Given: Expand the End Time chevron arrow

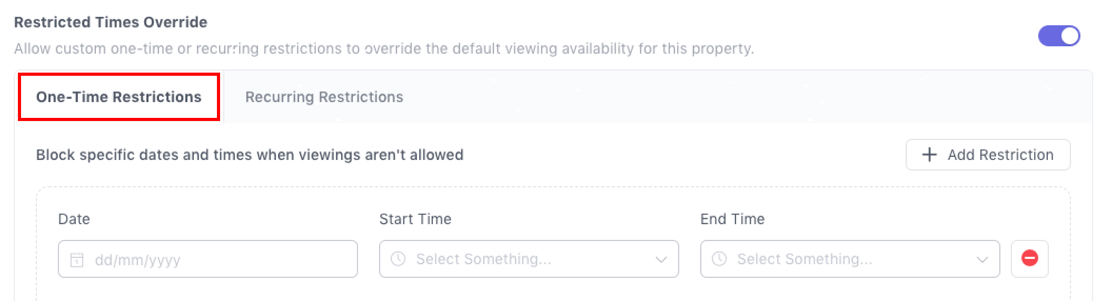Looking at the screenshot, I should 982,259.
